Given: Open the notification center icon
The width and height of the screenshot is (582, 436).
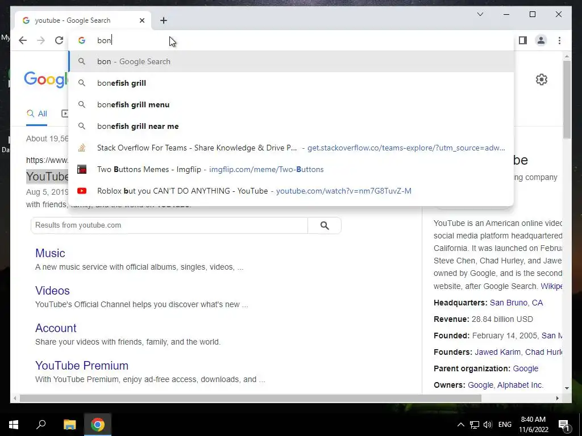Looking at the screenshot, I should (x=564, y=425).
